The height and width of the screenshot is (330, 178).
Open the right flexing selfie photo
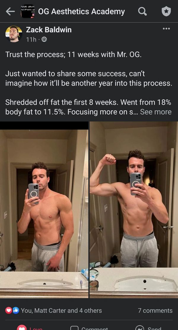[134, 210]
